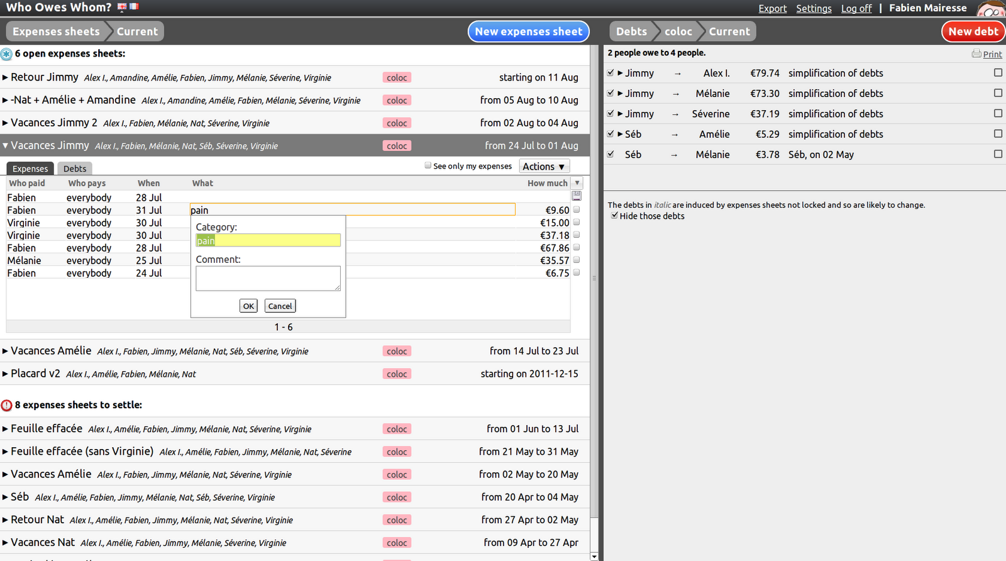Open the Settings link
The image size is (1006, 561).
(814, 8)
